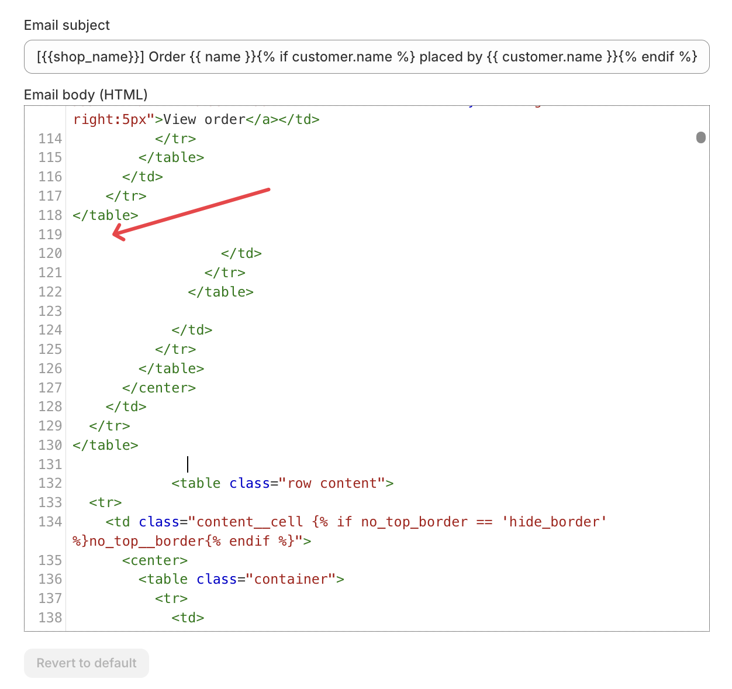Click the "content__cell" text on line 134
The width and height of the screenshot is (732, 689).
250,522
